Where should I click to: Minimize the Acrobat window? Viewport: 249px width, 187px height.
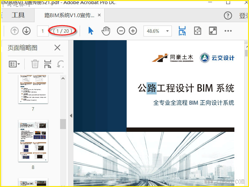coord(210,2)
